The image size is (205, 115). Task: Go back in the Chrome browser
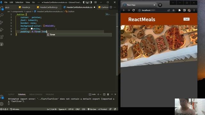point(124,10)
